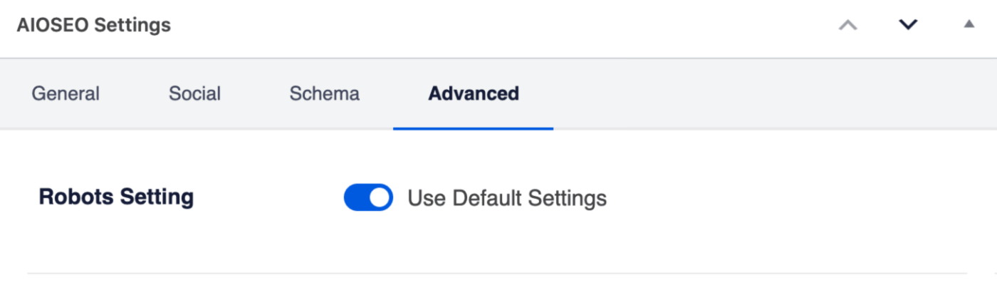The height and width of the screenshot is (285, 997).
Task: Open the Social tab
Action: [x=194, y=93]
